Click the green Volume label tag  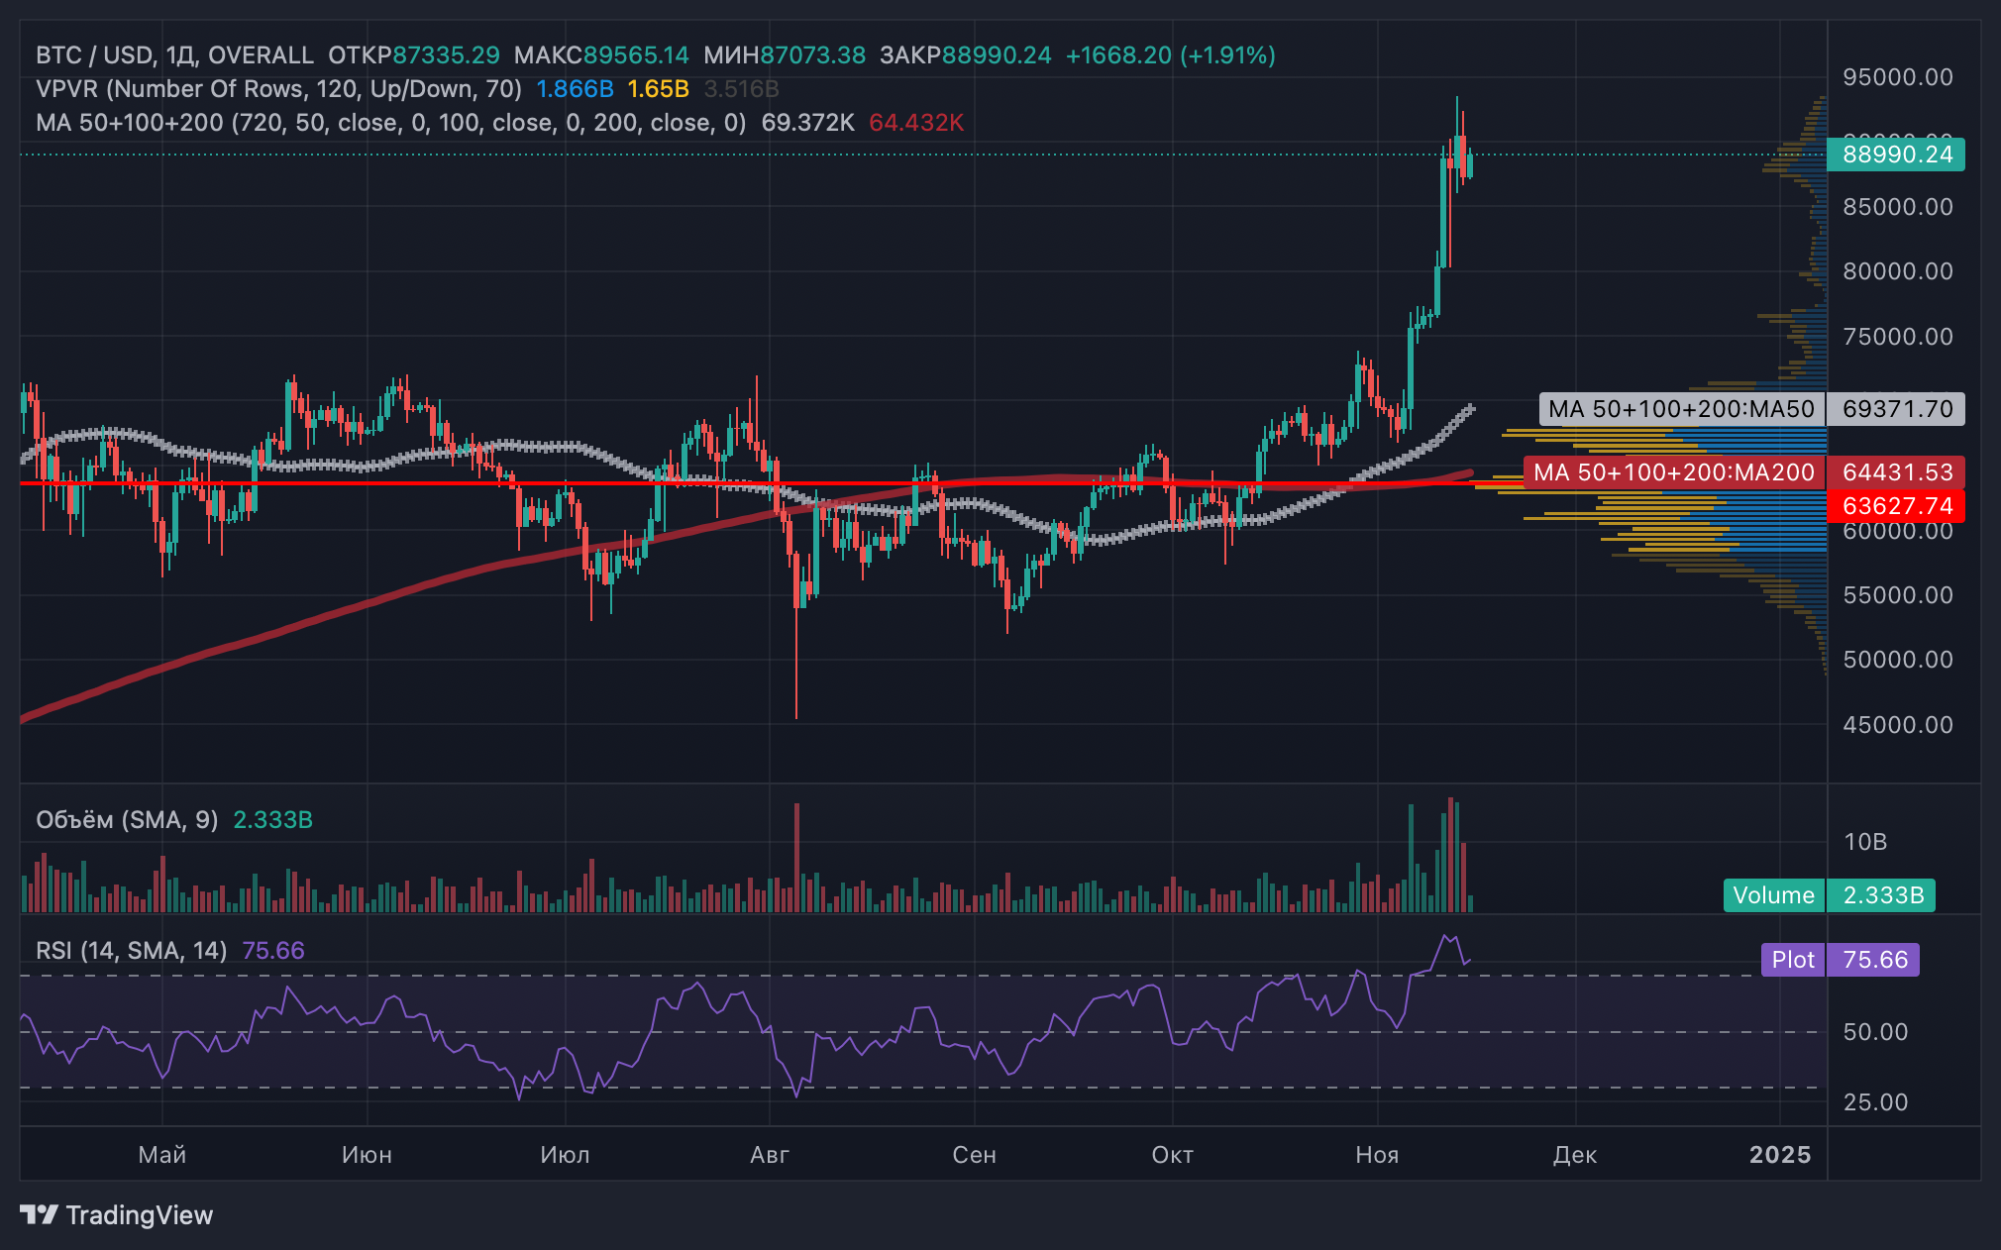point(1773,895)
